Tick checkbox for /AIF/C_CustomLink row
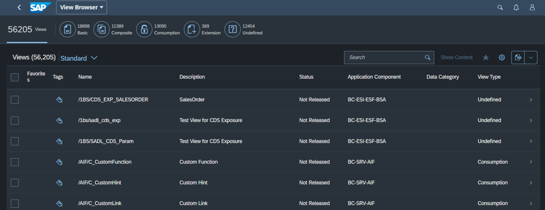545x210 pixels. [15, 203]
